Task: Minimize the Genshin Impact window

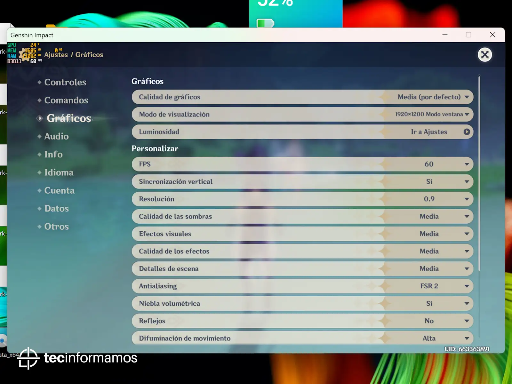Action: click(x=445, y=35)
